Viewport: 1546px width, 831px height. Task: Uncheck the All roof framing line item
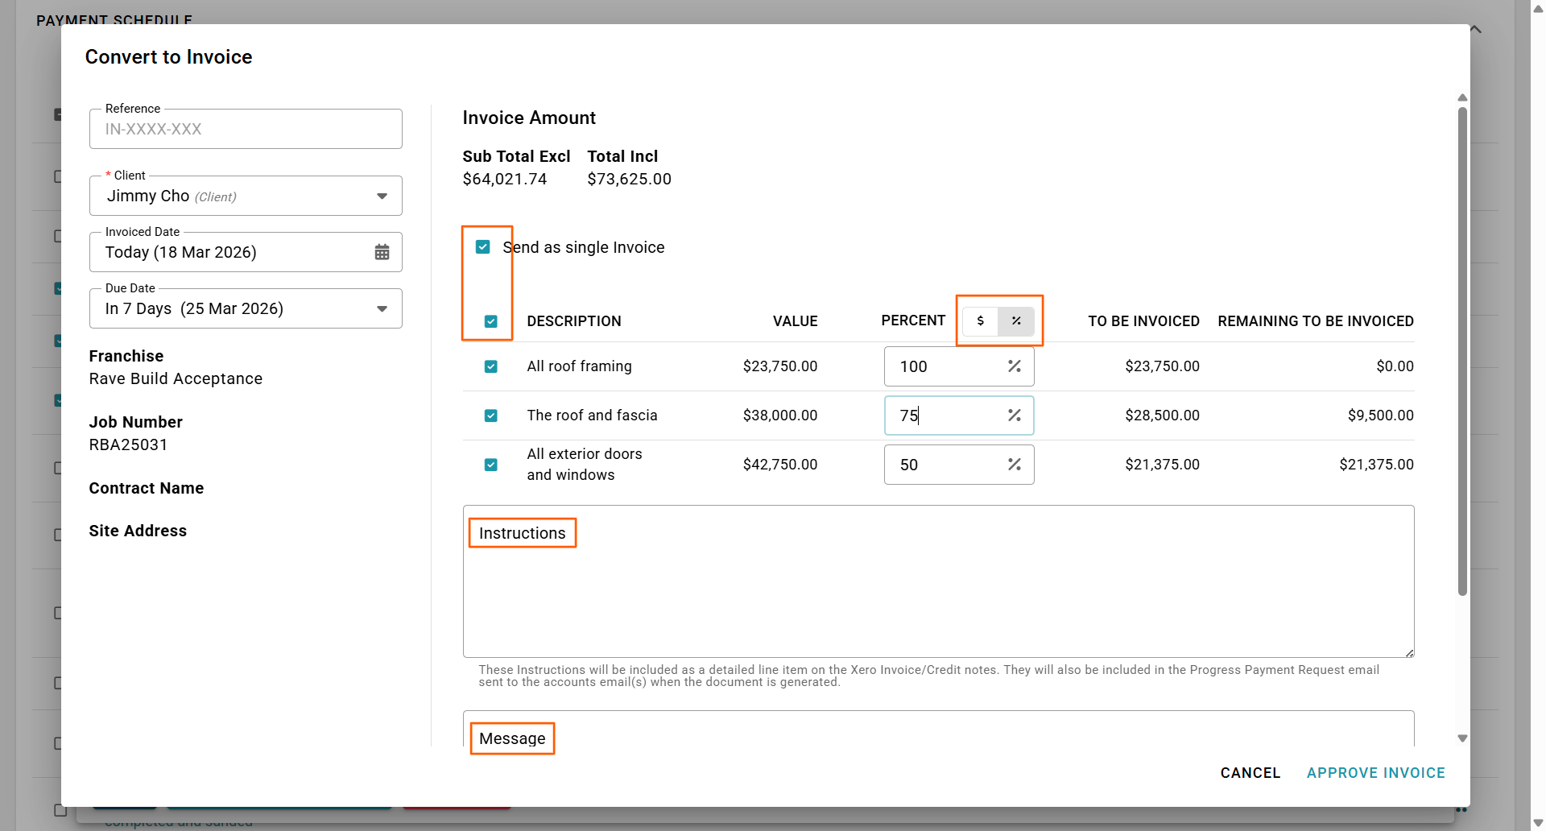point(491,366)
